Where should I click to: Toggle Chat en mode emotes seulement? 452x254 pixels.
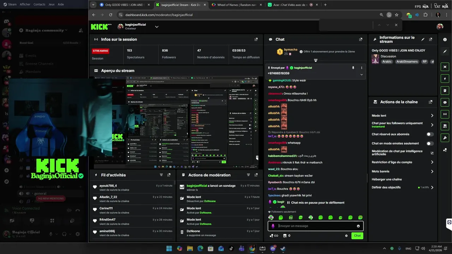click(x=430, y=144)
